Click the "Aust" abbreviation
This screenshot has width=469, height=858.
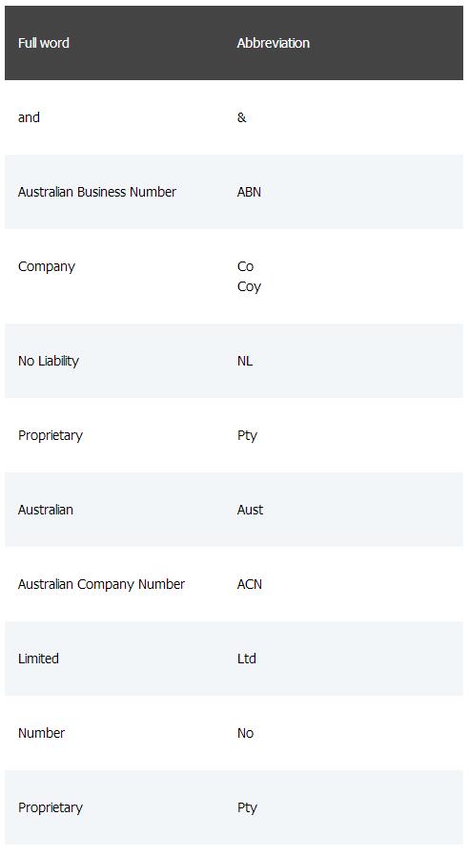pos(251,510)
